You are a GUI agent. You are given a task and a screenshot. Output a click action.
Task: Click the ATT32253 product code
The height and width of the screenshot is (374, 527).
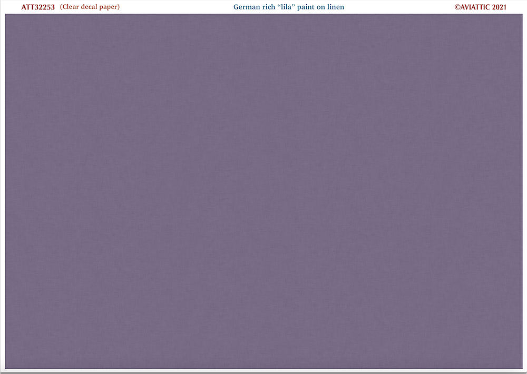pyautogui.click(x=37, y=7)
